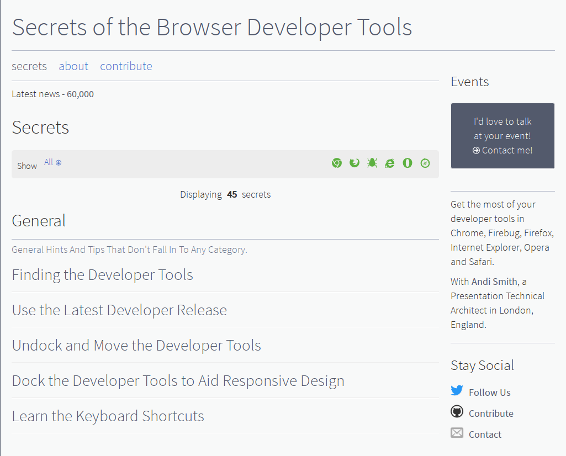
Task: Toggle the Firefox browser filter icon
Action: click(x=354, y=163)
